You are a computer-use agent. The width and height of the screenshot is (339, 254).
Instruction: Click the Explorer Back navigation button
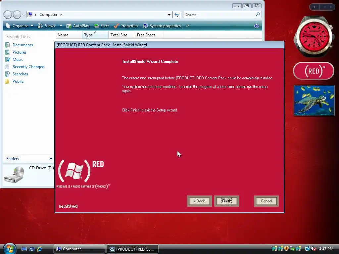coord(8,15)
